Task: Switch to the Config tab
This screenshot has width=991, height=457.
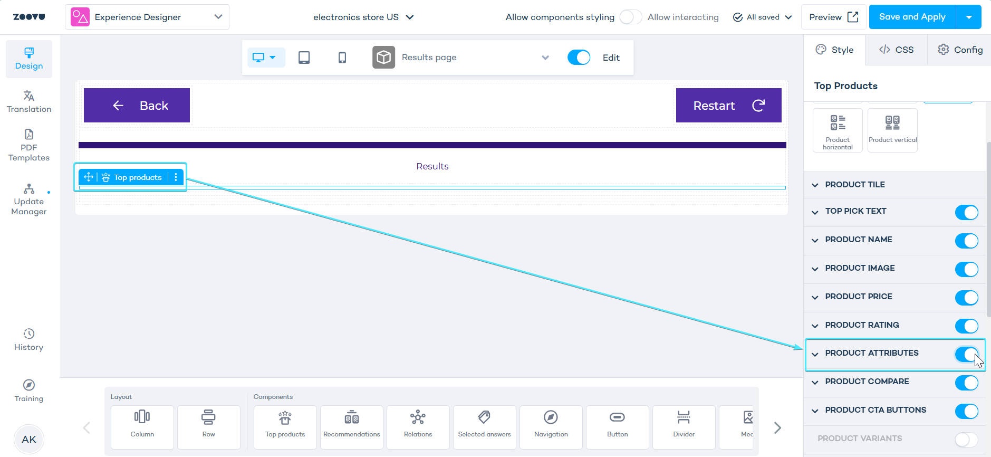Action: 960,50
